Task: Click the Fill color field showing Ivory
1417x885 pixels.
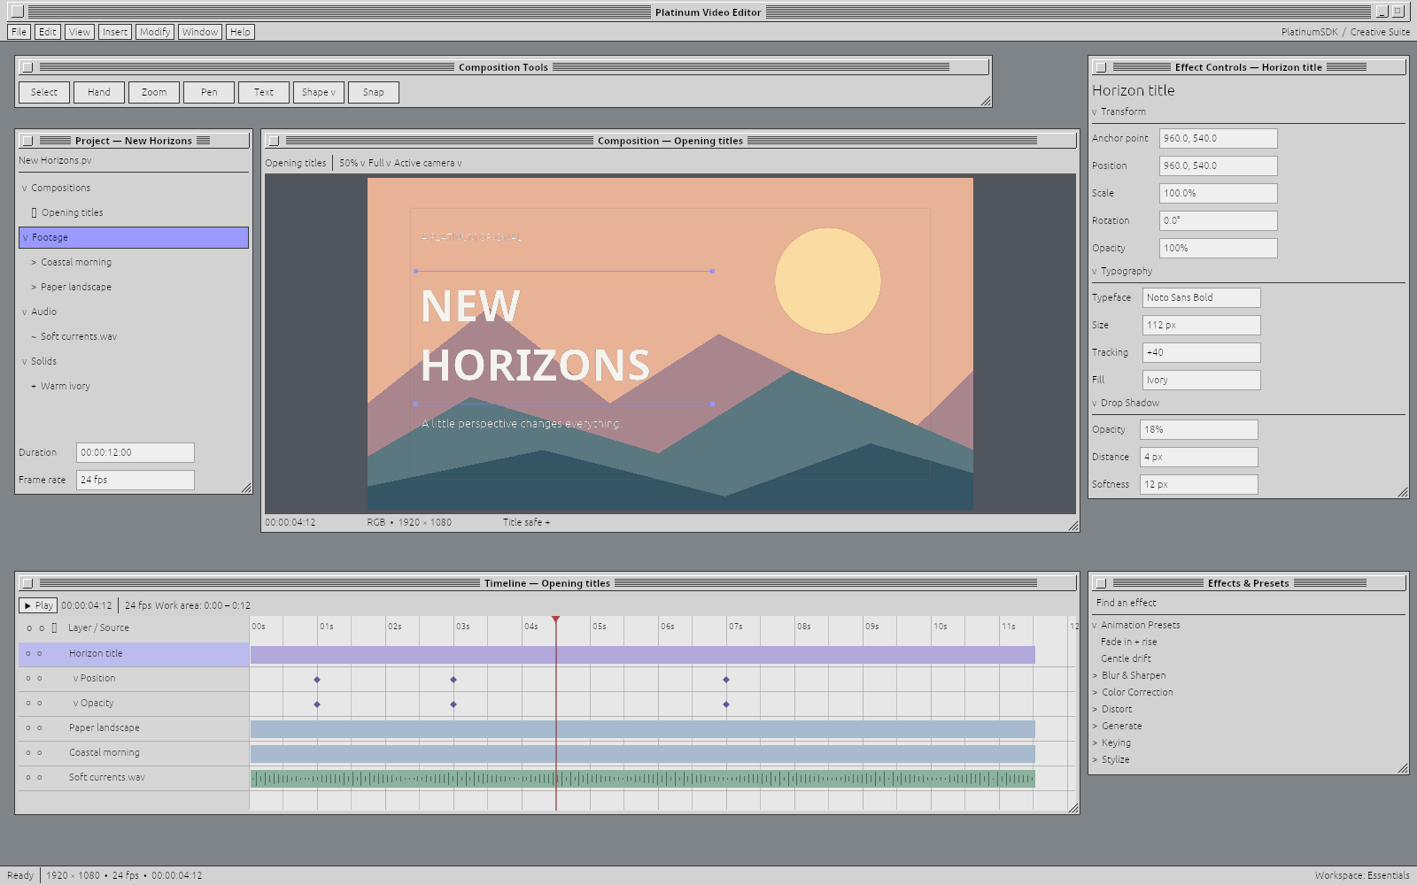Action: (1202, 380)
